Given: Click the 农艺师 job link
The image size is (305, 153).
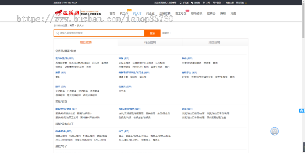Looking at the screenshot, I should click(96, 63).
